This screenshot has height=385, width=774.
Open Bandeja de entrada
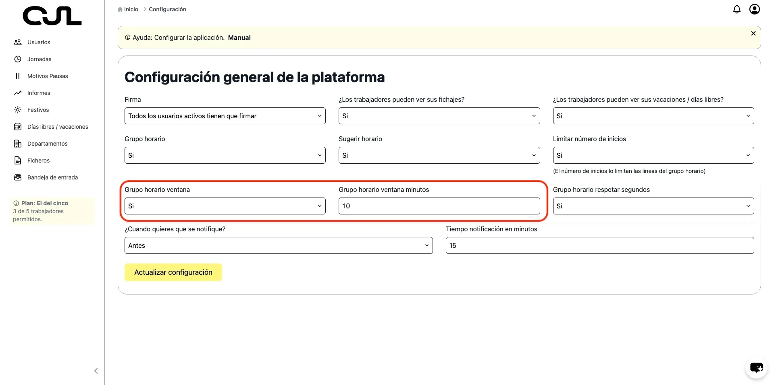(52, 177)
